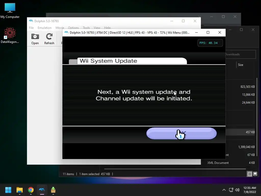261x196 pixels.
Task: Close the Dolphin Wii Menu render window
Action: pos(220,32)
